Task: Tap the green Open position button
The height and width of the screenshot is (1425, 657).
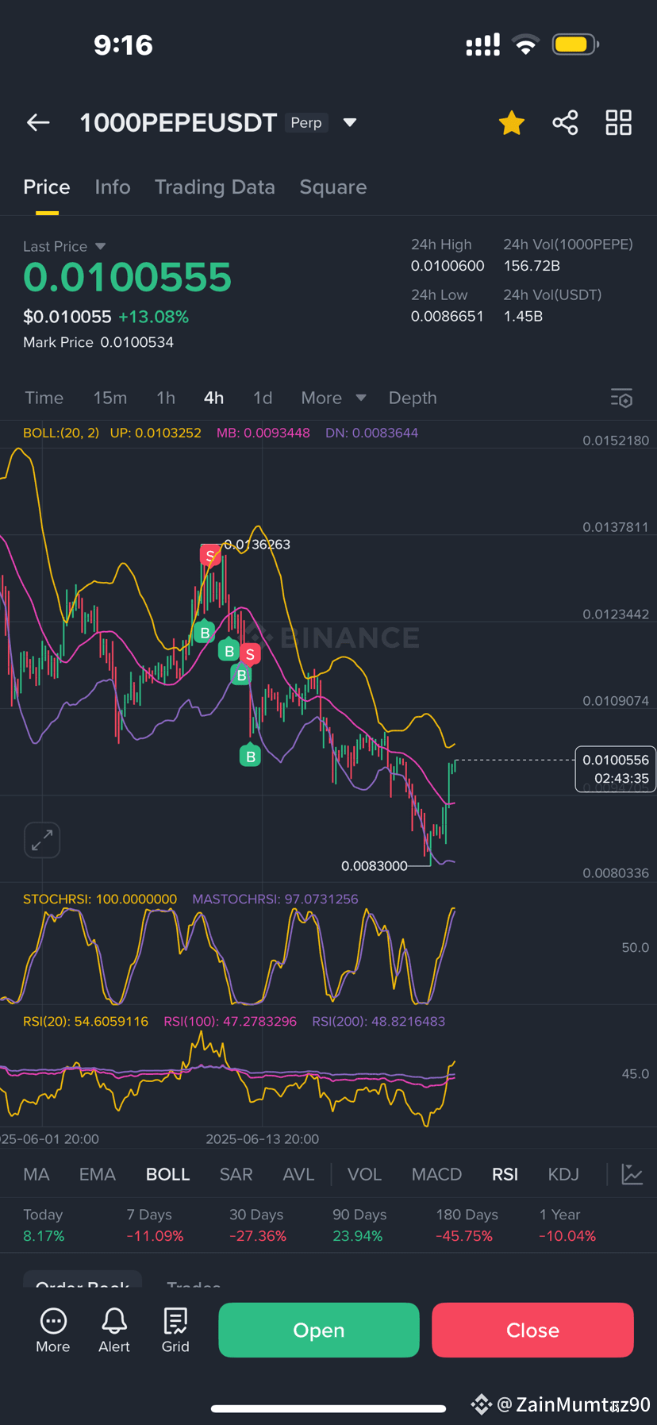Action: pyautogui.click(x=319, y=1330)
